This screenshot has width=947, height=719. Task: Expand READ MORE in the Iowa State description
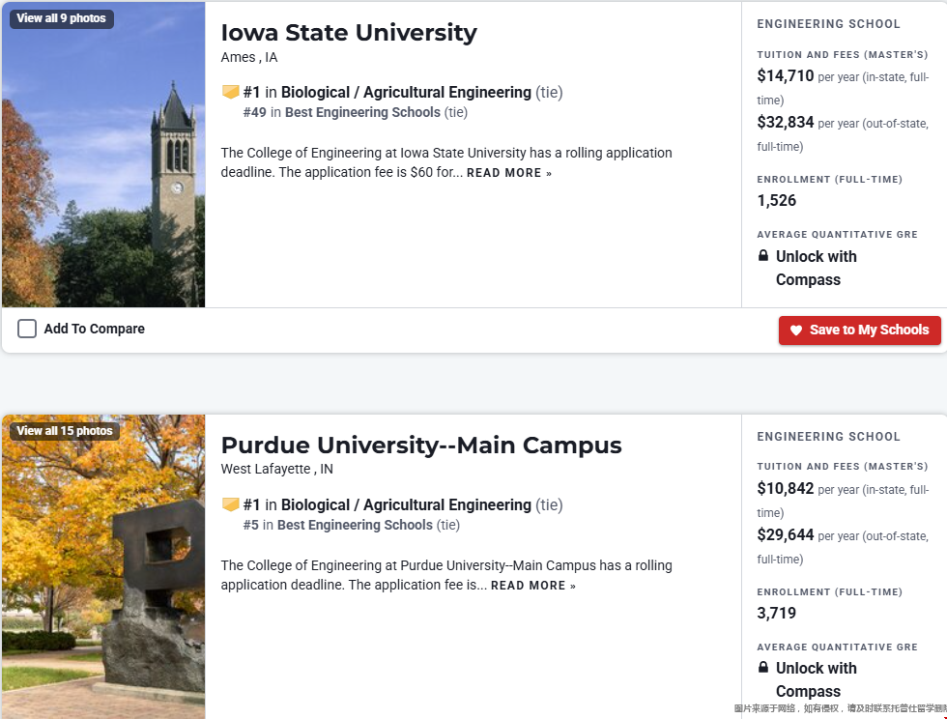509,173
